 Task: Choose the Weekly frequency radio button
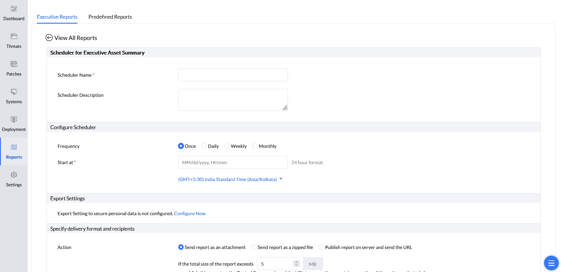[x=227, y=146]
